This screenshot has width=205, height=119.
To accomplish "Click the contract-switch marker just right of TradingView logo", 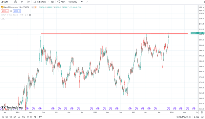I will (27, 108).
